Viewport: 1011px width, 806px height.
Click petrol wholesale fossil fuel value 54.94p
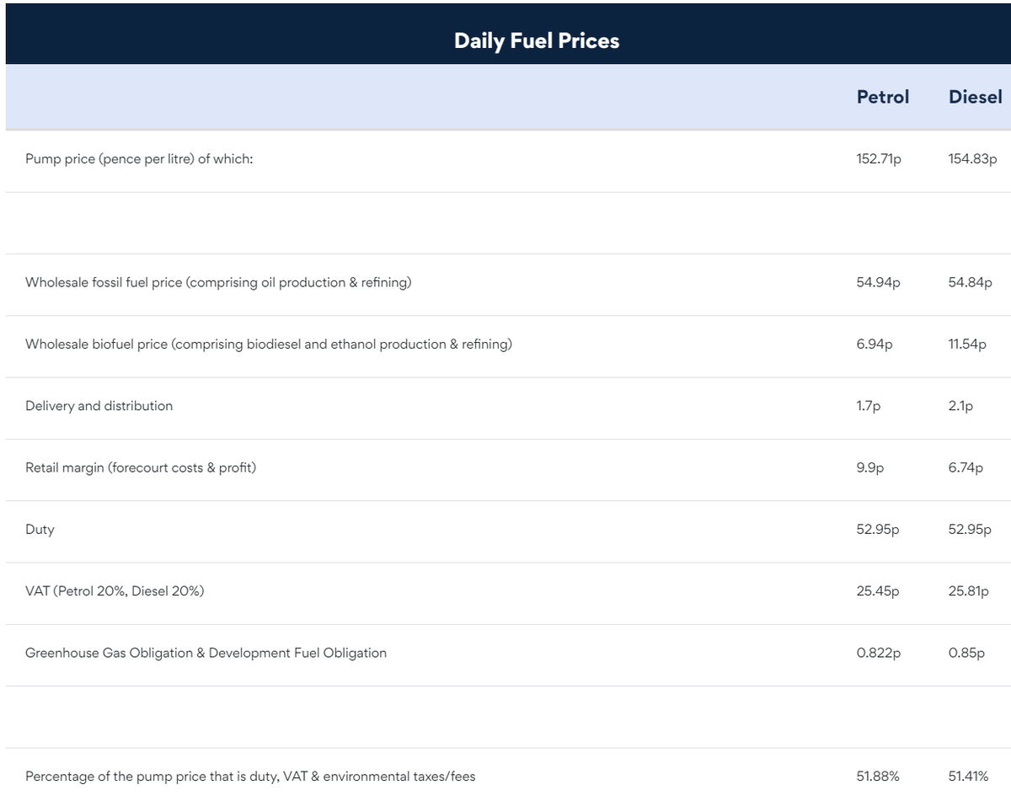click(878, 282)
